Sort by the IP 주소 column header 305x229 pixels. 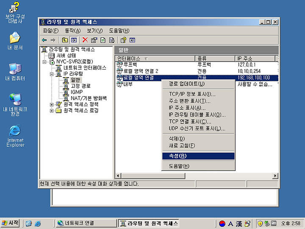tap(255, 59)
